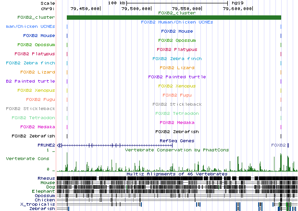Click the PRUNE2 gene name label
Image resolution: width=298 pixels, height=211 pixels.
pos(45,145)
